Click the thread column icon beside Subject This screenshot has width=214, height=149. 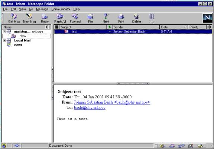click(57, 27)
